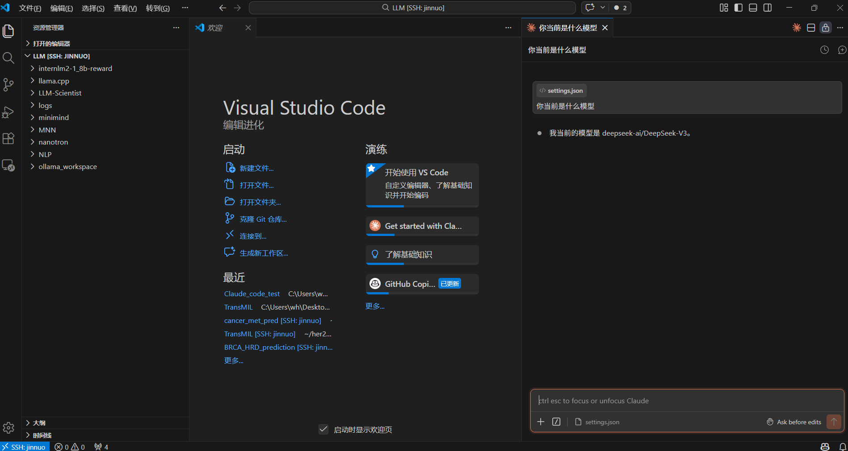The height and width of the screenshot is (451, 848).
Task: Go forward with the navigation arrow
Action: 237,8
